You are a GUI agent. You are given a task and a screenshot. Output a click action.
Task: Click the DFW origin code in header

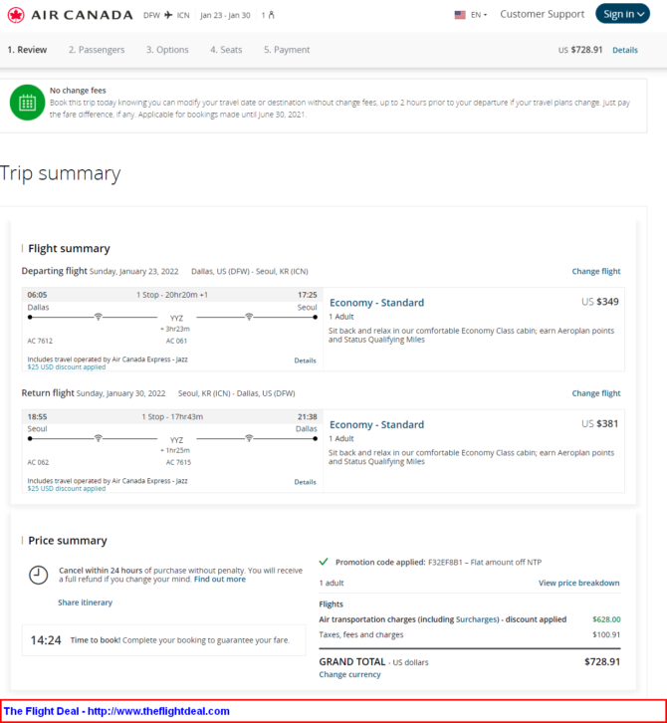151,15
